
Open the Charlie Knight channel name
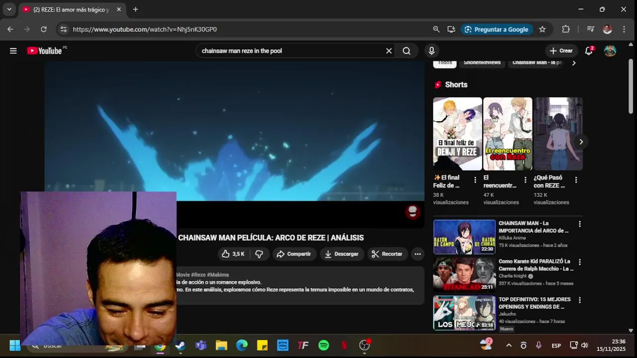[x=513, y=276]
